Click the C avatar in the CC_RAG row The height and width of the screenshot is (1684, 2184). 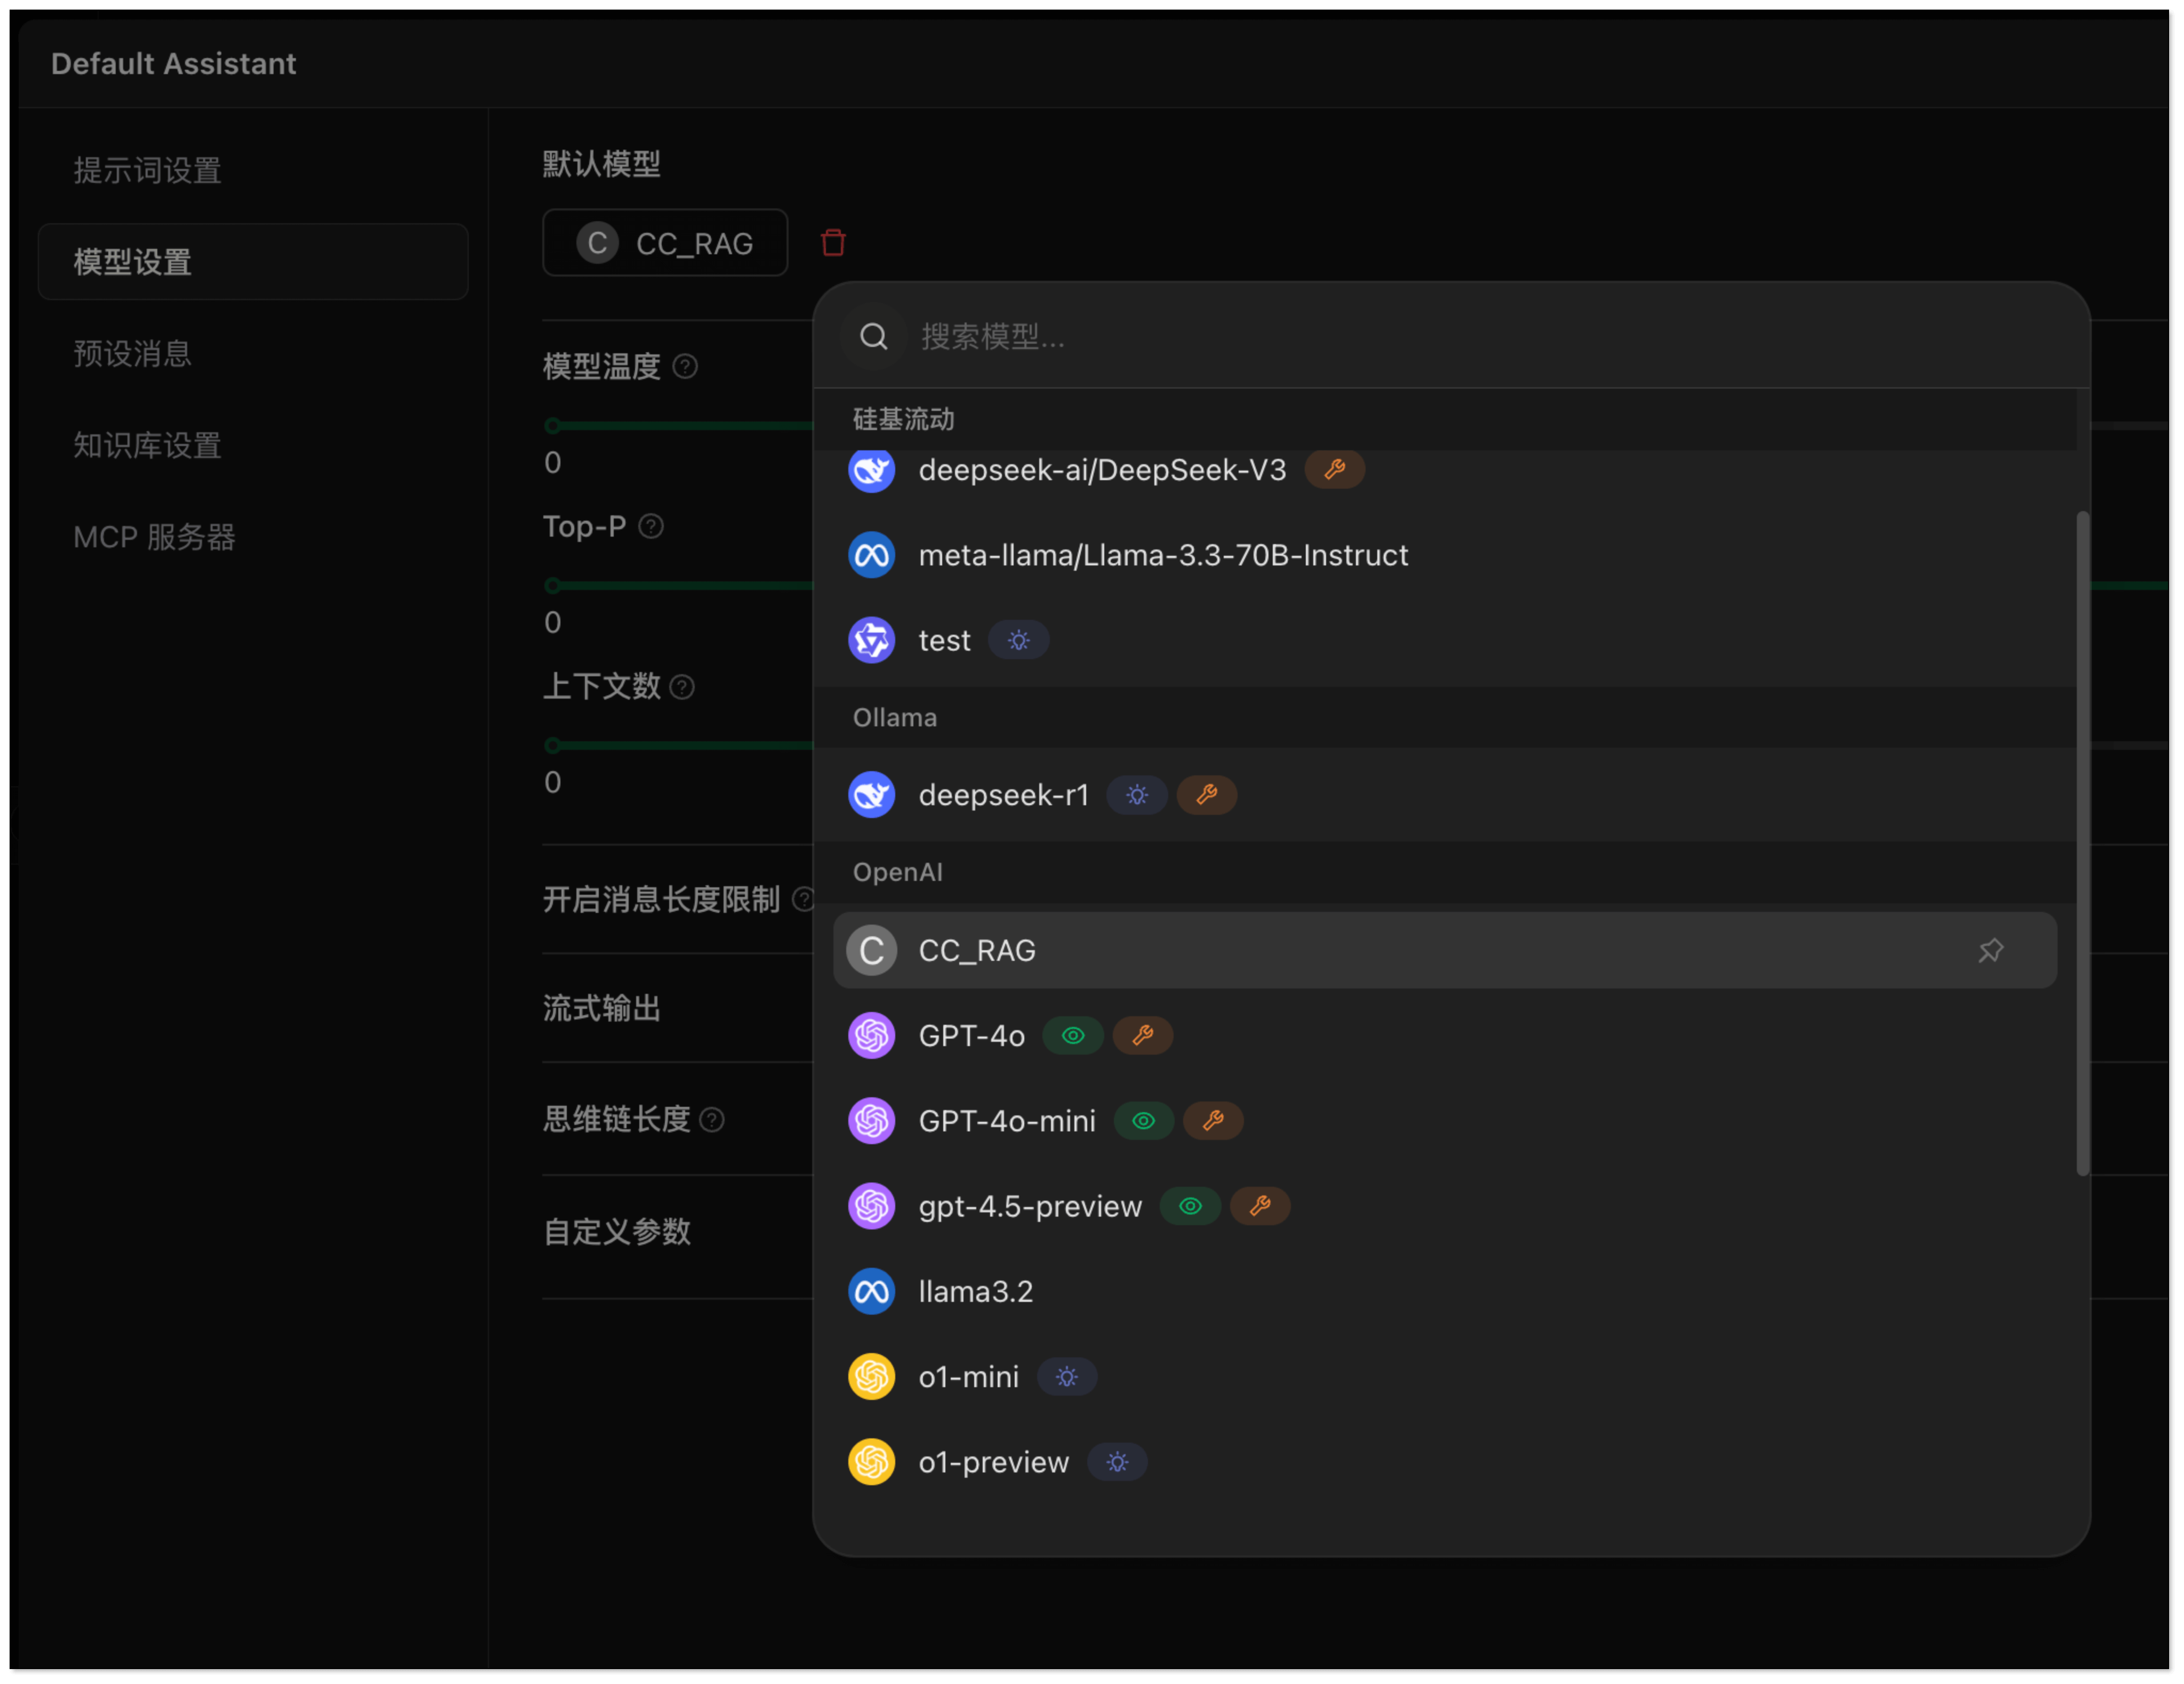pyautogui.click(x=872, y=950)
